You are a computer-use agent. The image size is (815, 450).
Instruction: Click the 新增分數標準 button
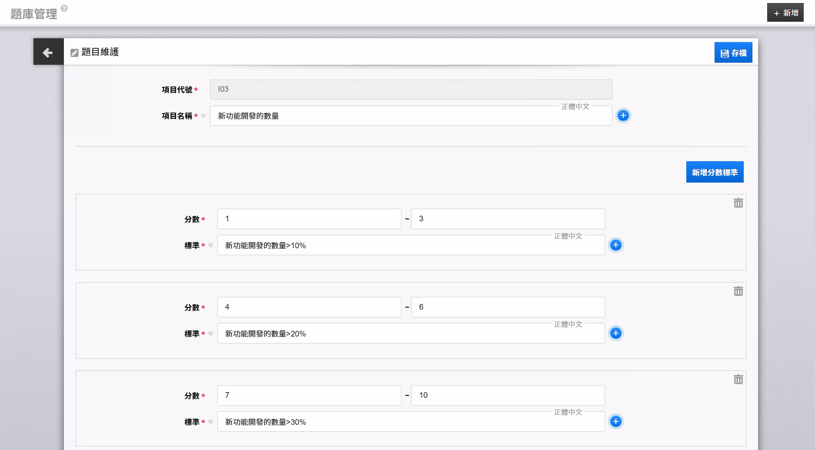click(715, 172)
